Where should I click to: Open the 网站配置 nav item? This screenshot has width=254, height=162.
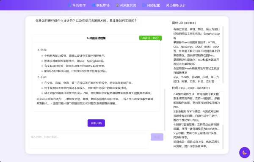151,5
